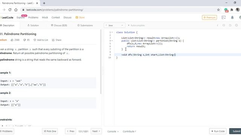Click the editor info icon
The width and height of the screenshot is (241, 136).
218,25
